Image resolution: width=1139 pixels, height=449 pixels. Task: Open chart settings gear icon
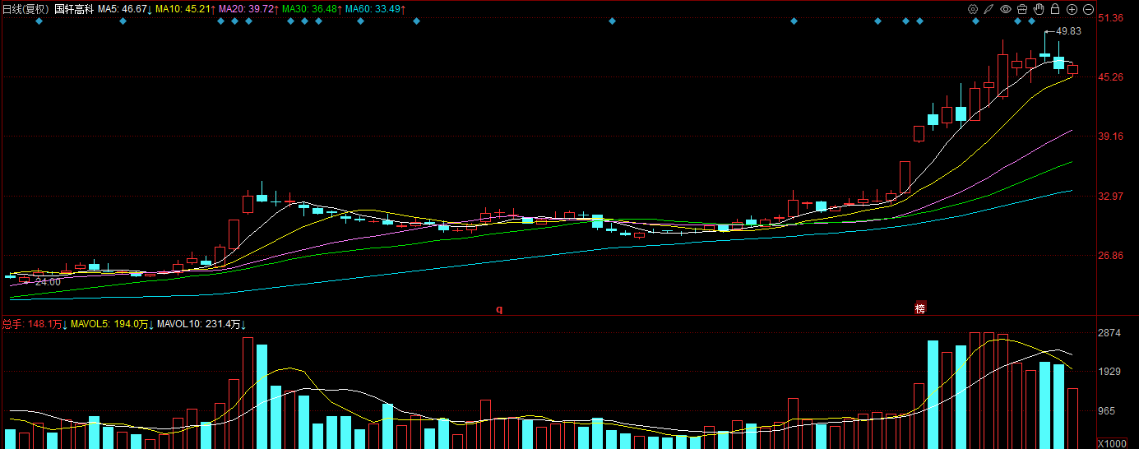[973, 9]
